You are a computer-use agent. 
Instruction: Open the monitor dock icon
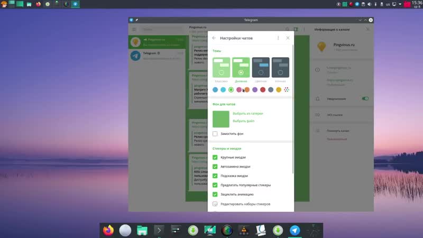coord(210,231)
